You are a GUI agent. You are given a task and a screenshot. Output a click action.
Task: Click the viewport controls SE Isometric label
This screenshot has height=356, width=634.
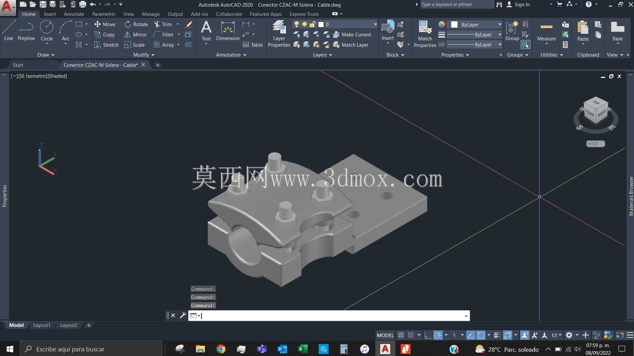tap(32, 76)
